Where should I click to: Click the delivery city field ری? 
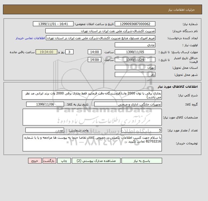coord(135,74)
